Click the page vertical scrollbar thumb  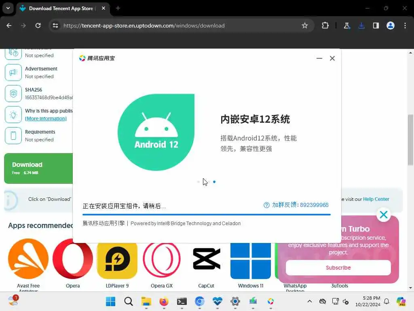(x=410, y=140)
